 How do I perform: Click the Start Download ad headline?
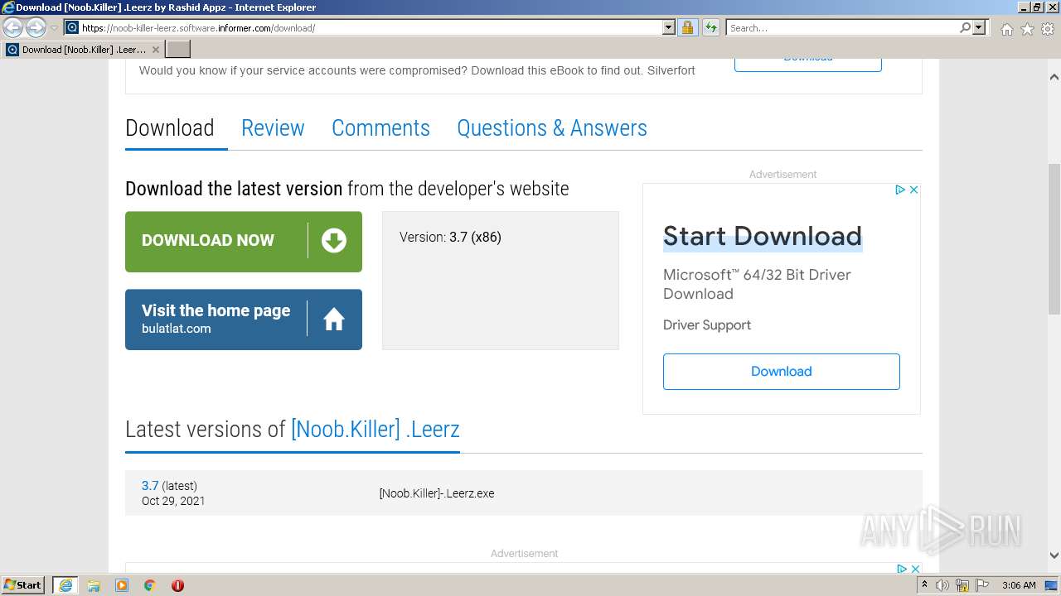763,236
